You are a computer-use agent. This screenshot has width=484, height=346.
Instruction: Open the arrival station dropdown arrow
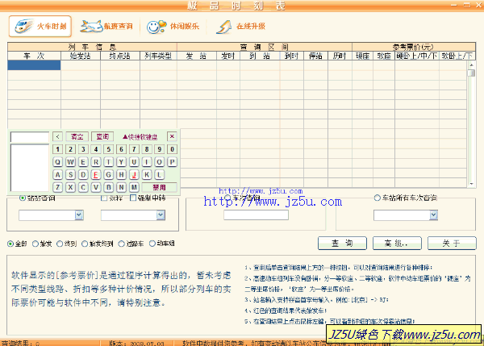(161, 215)
